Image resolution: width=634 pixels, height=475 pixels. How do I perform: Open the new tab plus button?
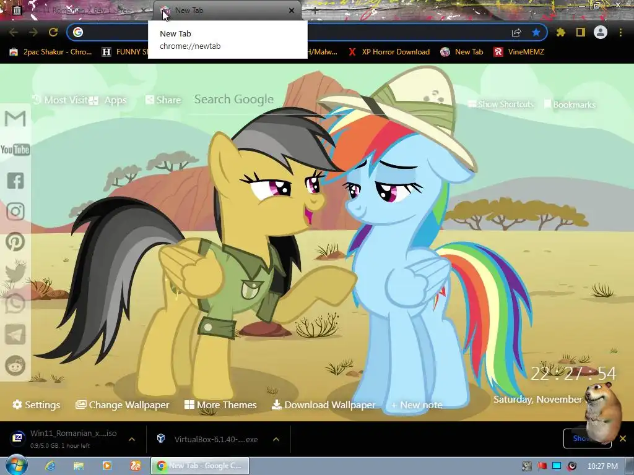[315, 11]
